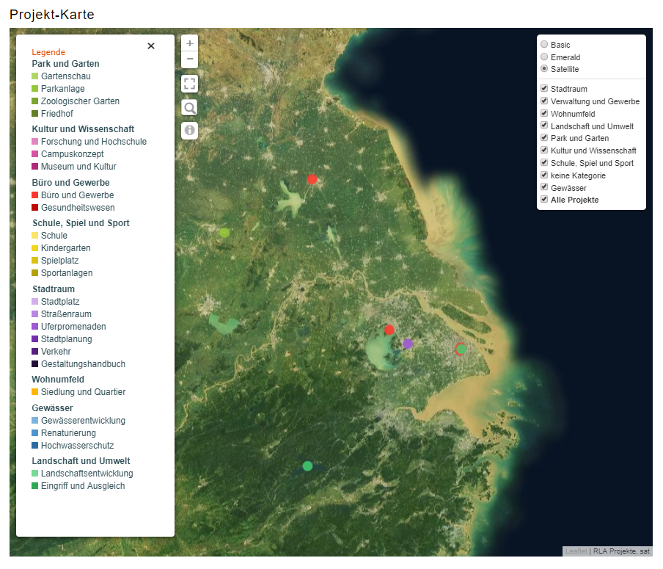The width and height of the screenshot is (663, 569).
Task: Uncheck the Stadtraum layer
Action: click(x=544, y=89)
